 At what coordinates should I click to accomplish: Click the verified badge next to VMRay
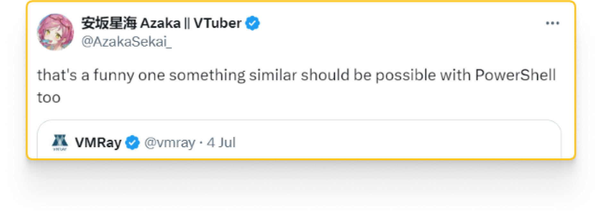[x=132, y=142]
